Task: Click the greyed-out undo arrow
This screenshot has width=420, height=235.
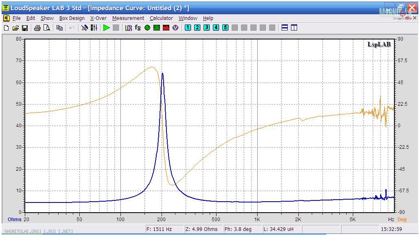Action: 72,28
